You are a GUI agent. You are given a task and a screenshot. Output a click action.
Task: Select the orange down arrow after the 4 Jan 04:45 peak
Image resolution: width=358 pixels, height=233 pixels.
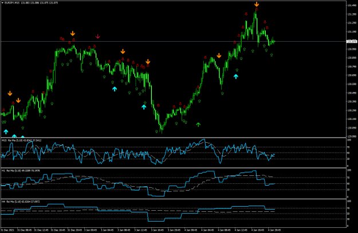pyautogui.click(x=219, y=55)
